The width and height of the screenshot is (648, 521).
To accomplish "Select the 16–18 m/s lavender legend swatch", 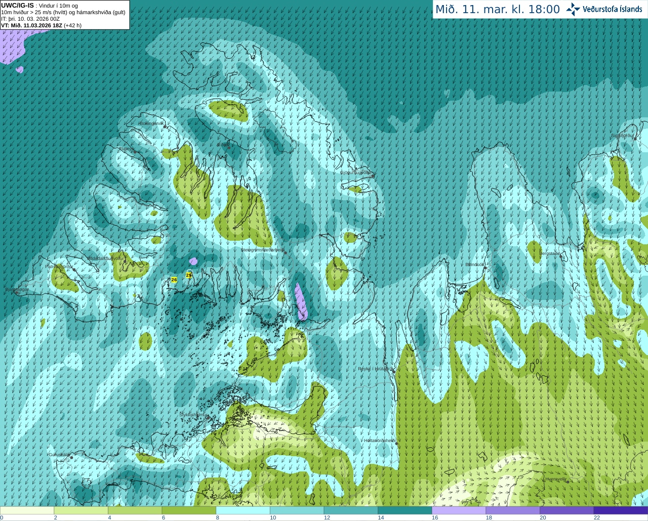I will pyautogui.click(x=459, y=510).
